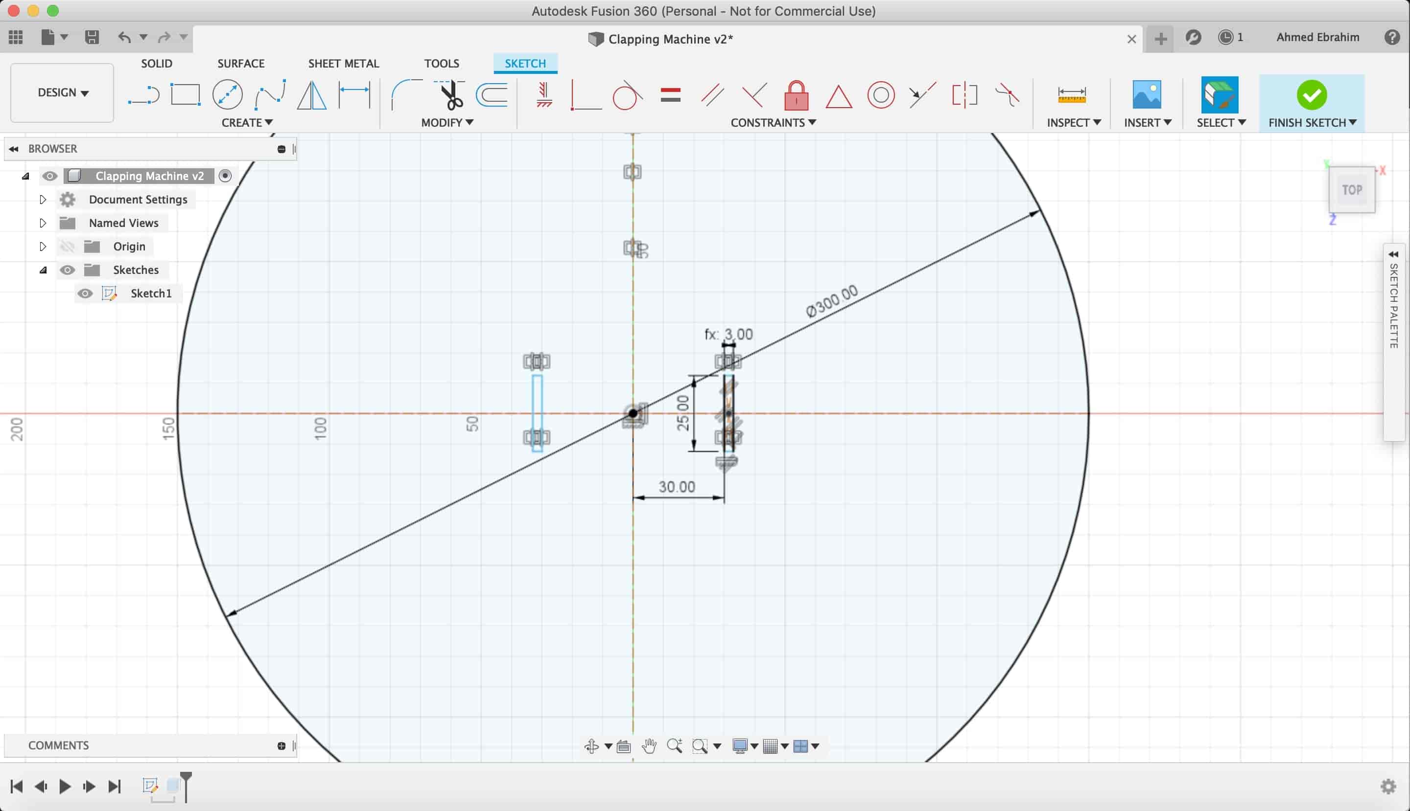1410x811 pixels.
Task: Collapse the Sketches folder
Action: pyautogui.click(x=43, y=270)
